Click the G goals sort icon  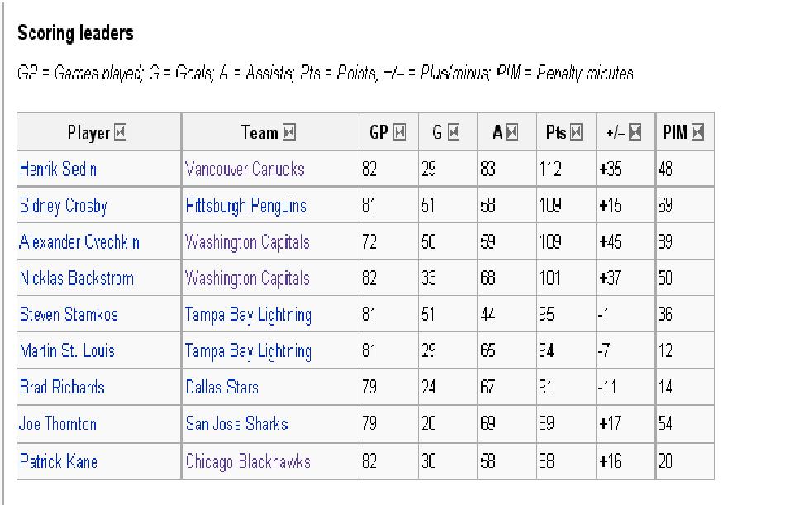point(454,132)
